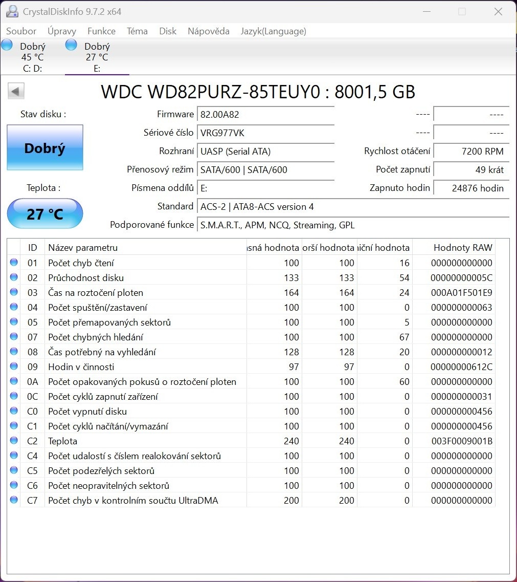Open the Nápověda menu
Viewport: 517px width, 582px height.
coord(209,31)
